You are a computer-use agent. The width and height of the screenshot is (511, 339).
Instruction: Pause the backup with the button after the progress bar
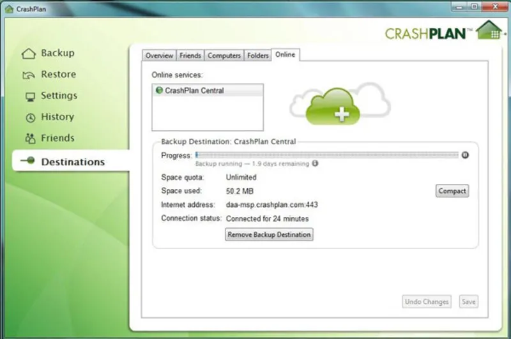click(465, 155)
